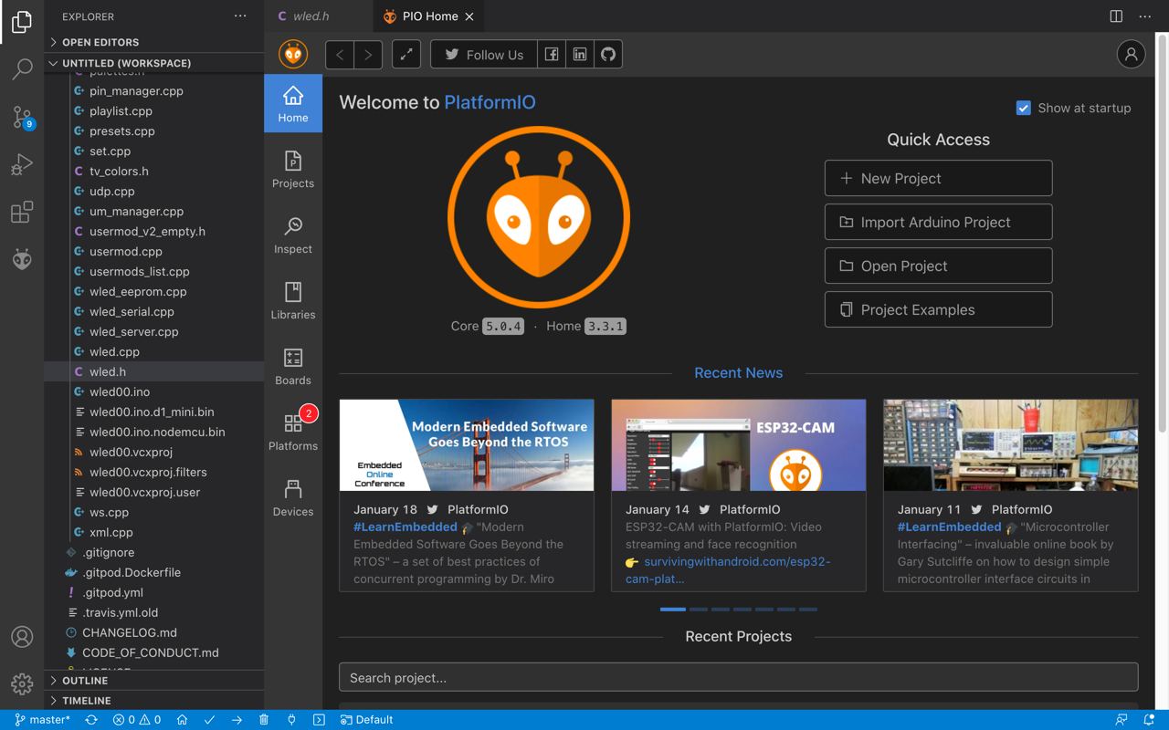Click PlatformIO Clean trash icon in status bar
1169x730 pixels.
point(264,720)
